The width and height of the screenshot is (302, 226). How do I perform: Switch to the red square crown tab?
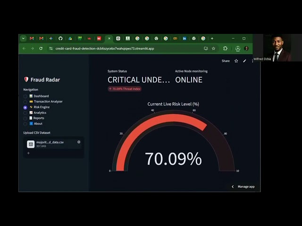click(x=99, y=39)
